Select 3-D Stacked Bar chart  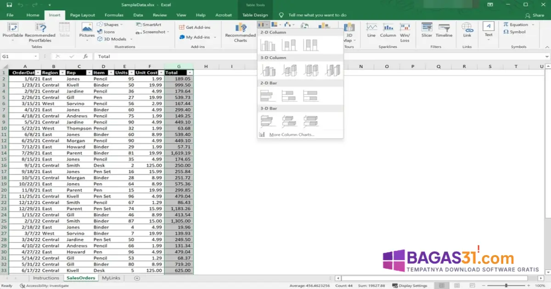click(x=289, y=121)
